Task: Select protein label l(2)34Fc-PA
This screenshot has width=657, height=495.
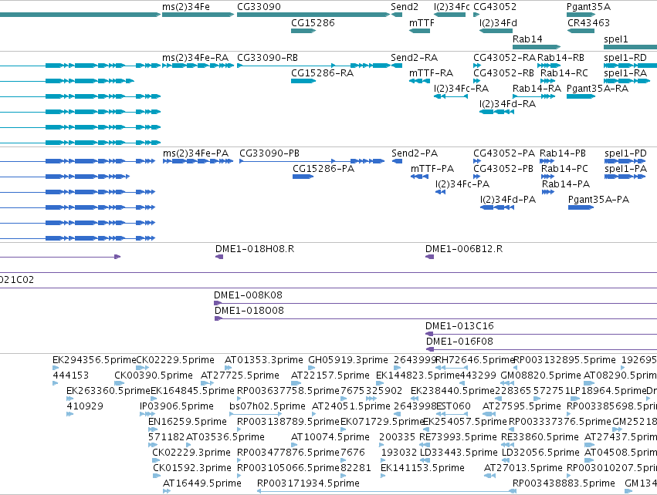Action: tap(462, 184)
